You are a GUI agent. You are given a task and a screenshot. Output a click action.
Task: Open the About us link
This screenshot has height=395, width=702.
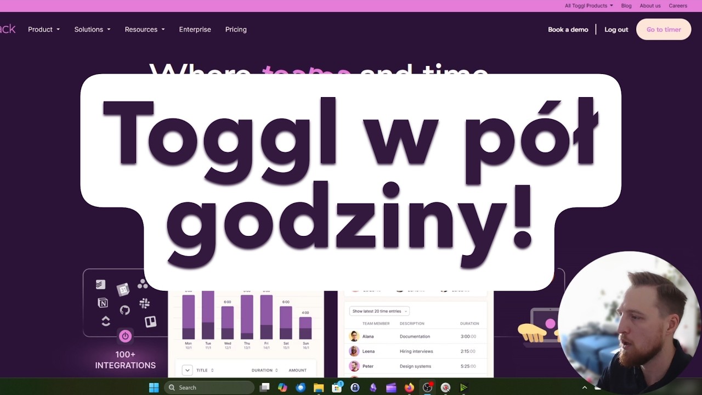[650, 5]
